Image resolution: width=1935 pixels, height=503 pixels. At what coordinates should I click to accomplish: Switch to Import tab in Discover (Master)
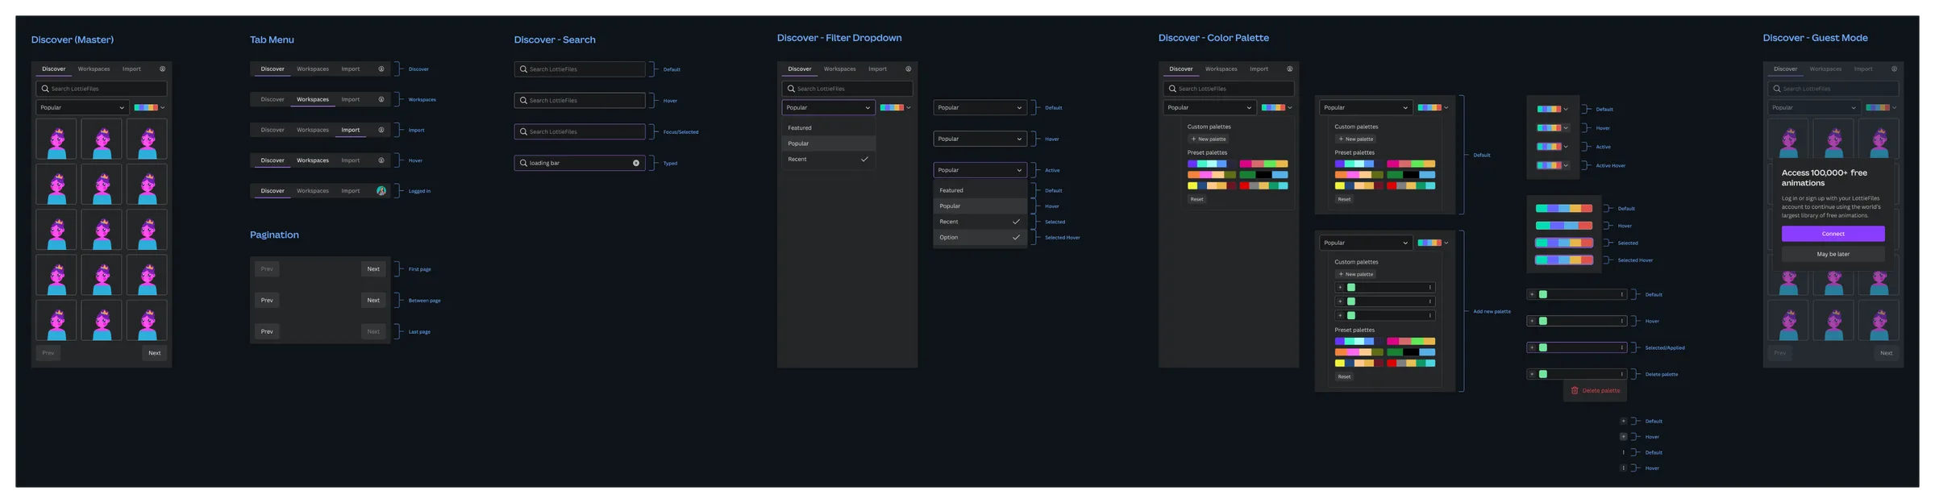pos(131,69)
